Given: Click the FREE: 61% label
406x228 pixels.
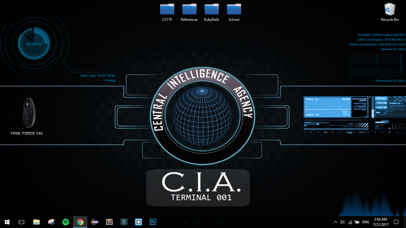Looking at the screenshot, I should 313,99.
